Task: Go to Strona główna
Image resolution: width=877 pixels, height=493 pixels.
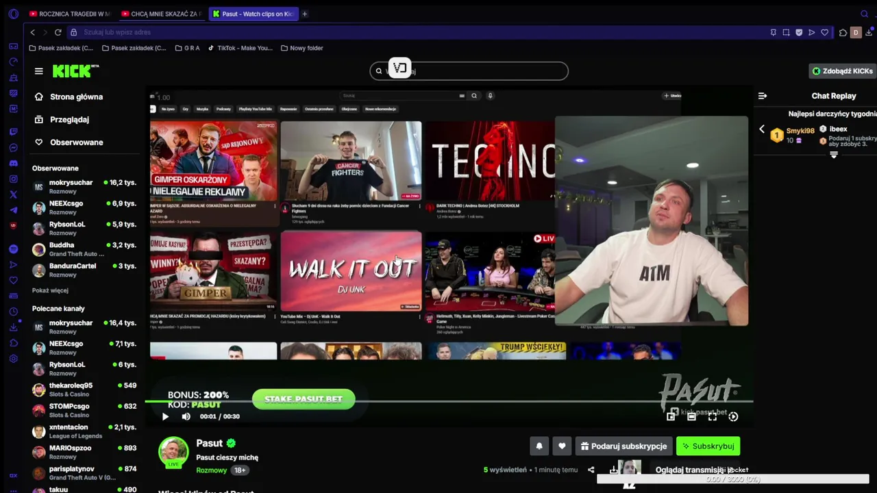Action: click(x=69, y=97)
